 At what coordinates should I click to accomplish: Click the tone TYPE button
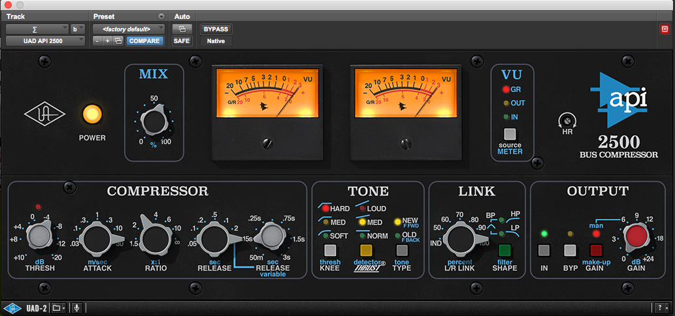[402, 250]
